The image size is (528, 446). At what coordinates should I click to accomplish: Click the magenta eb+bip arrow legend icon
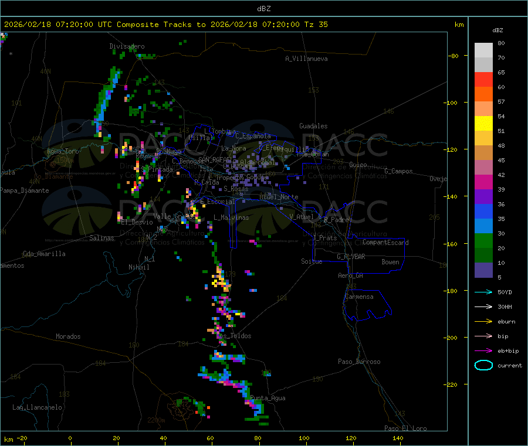pos(483,350)
